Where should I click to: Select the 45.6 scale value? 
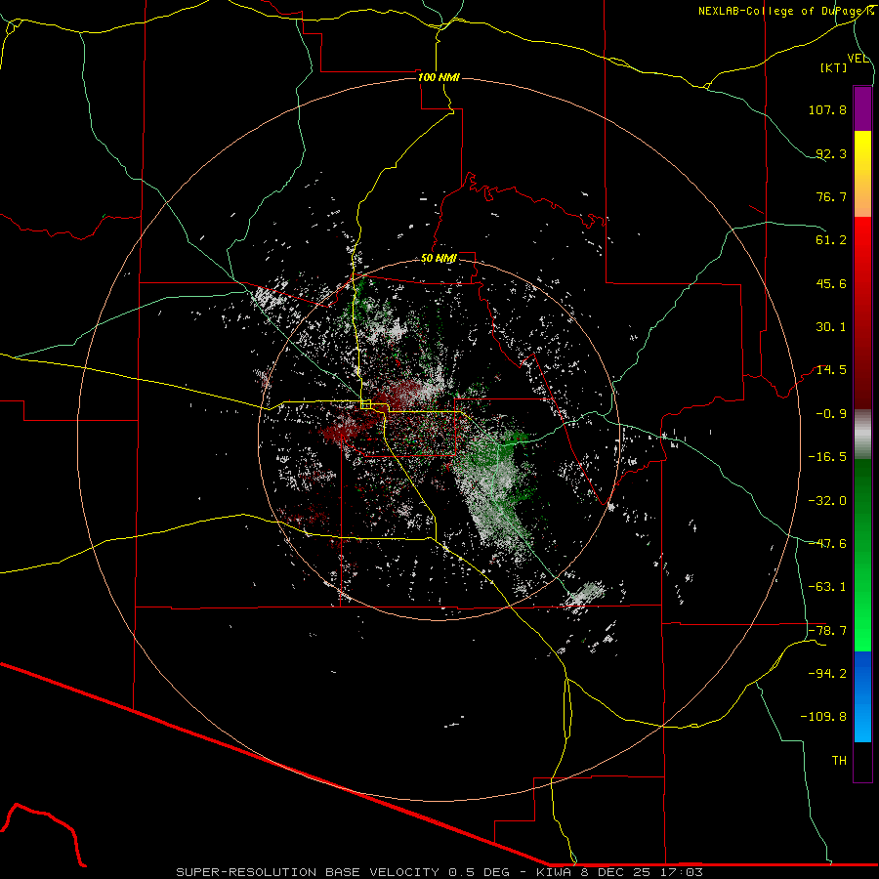point(831,283)
